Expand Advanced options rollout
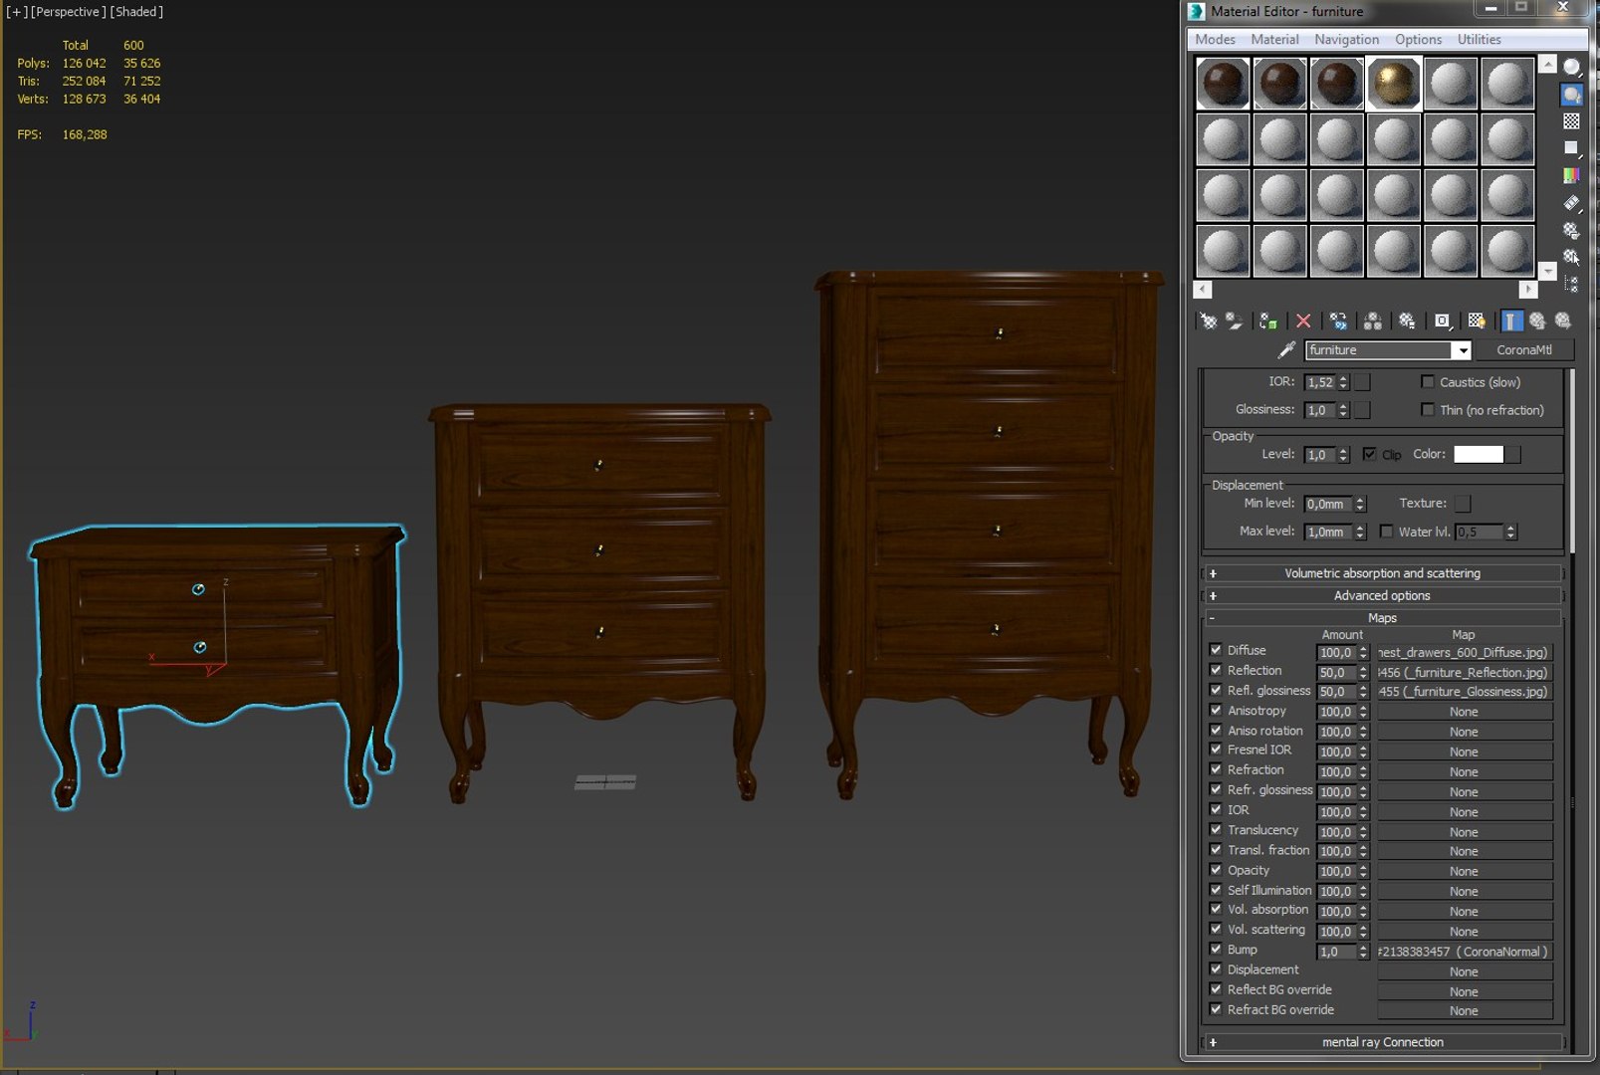The width and height of the screenshot is (1600, 1075). [x=1382, y=595]
